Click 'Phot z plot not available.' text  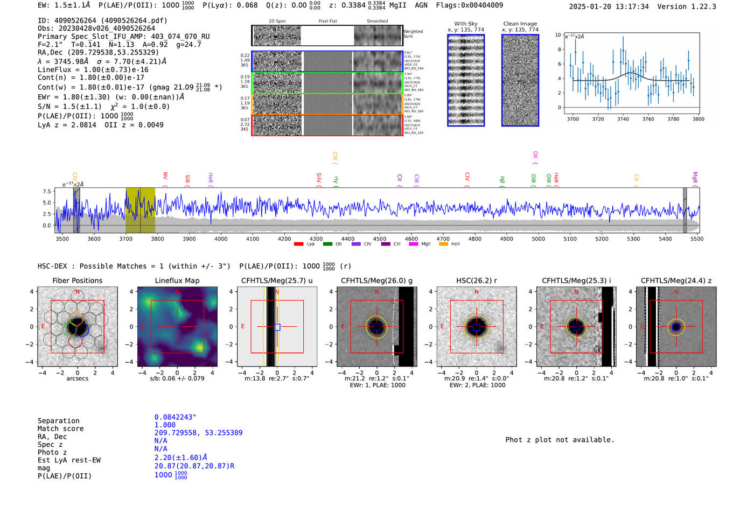560,440
